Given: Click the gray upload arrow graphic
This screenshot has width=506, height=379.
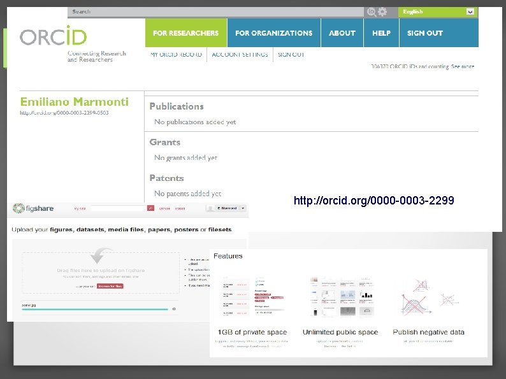Looking at the screenshot, I should [x=101, y=255].
